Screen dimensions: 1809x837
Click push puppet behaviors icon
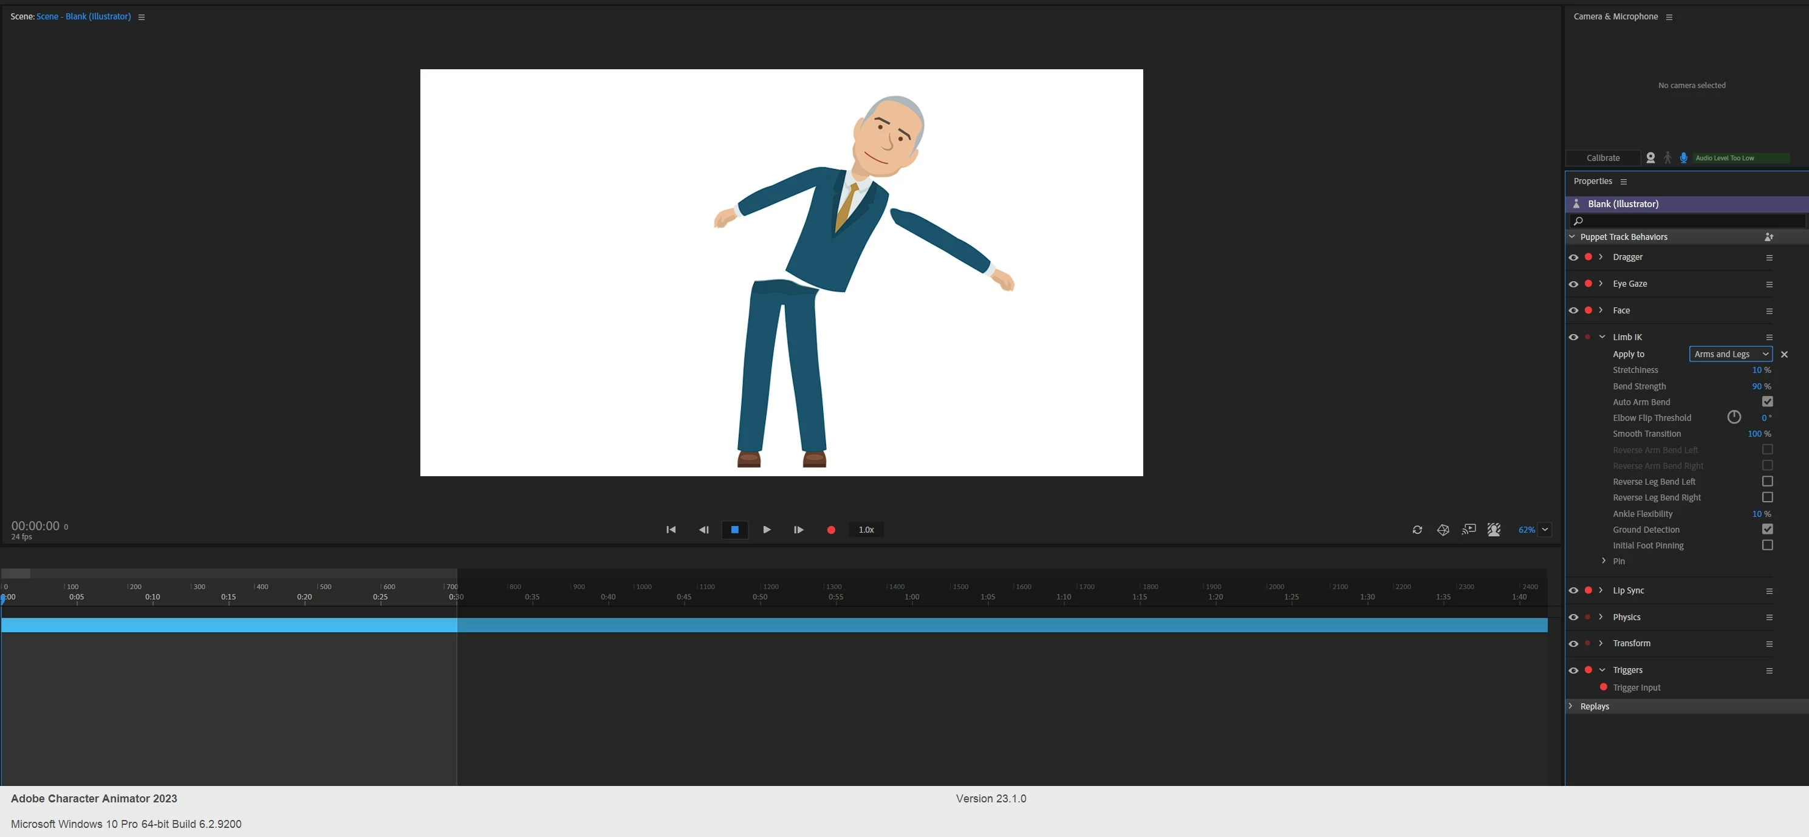point(1769,237)
